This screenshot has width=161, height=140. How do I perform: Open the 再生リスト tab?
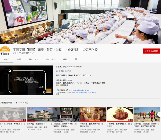point(34,60)
